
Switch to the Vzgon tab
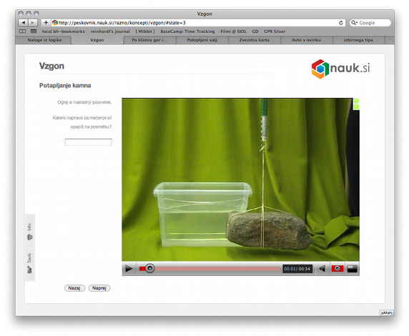[97, 40]
